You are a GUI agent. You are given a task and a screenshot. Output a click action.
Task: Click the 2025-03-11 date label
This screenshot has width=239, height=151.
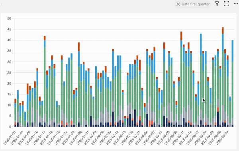coord(178,138)
